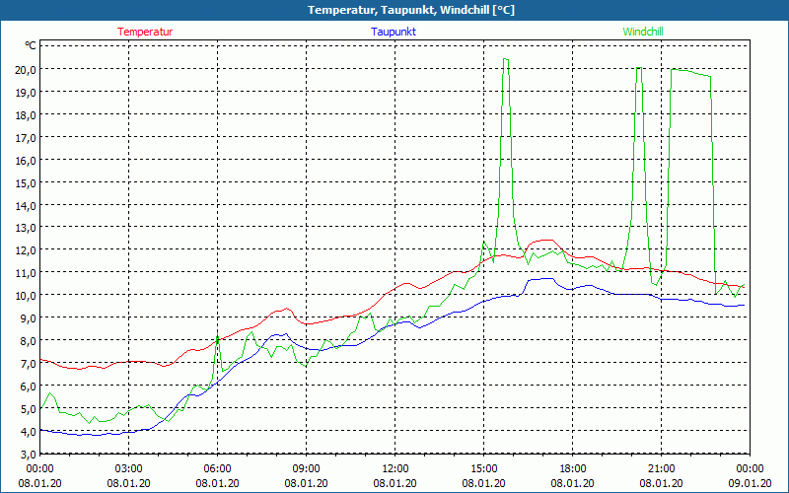Select the 7,0 y-axis value label
Screen dimensions: 789x493
coord(24,364)
